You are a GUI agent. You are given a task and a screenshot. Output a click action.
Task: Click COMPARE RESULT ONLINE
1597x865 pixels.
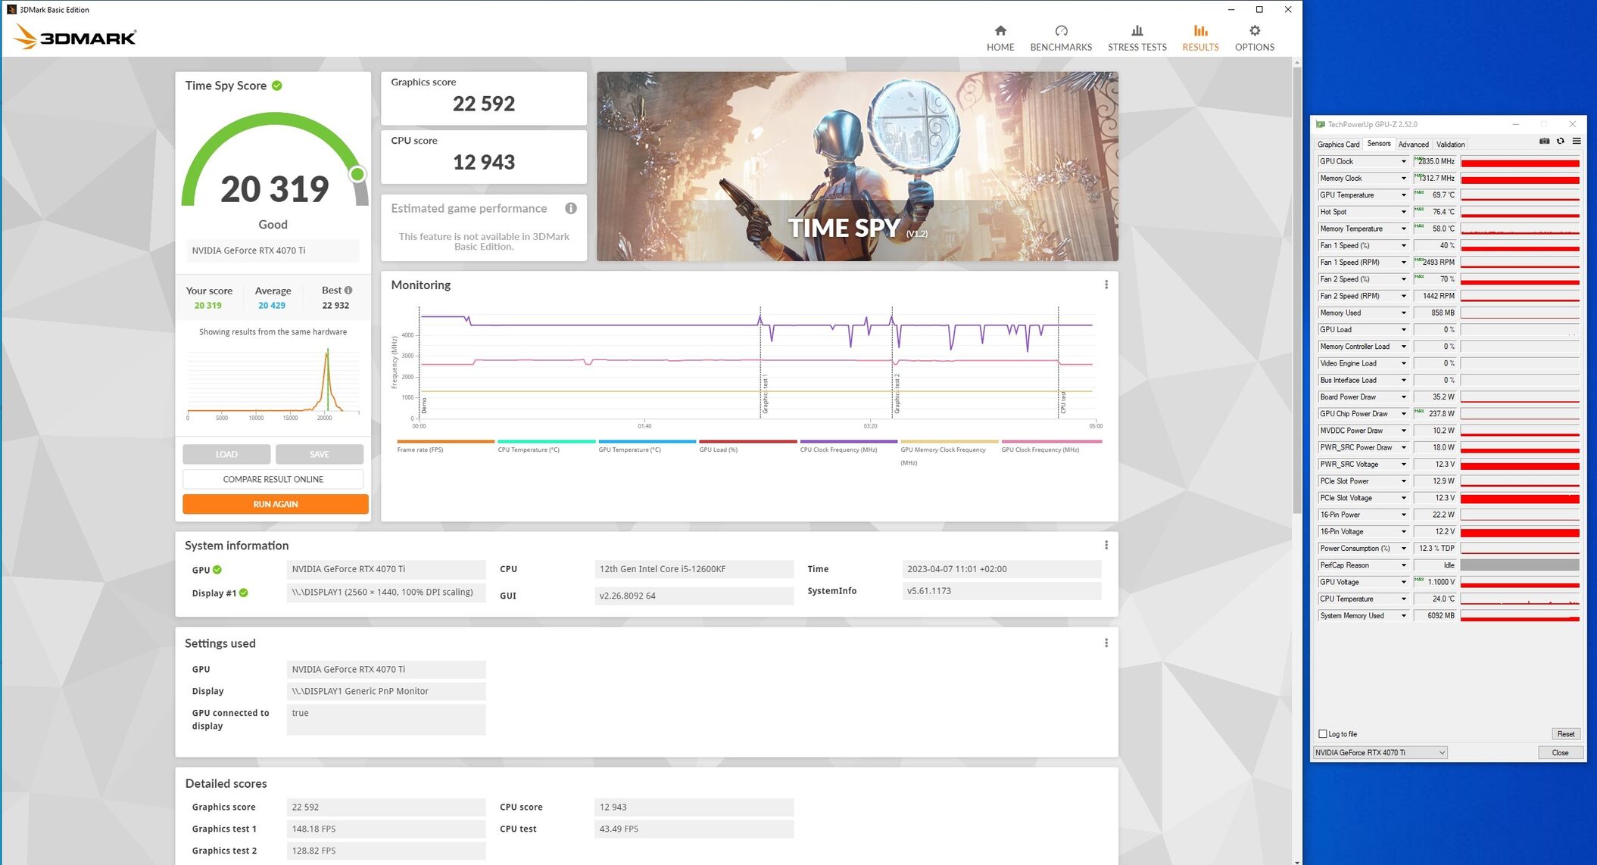point(273,479)
